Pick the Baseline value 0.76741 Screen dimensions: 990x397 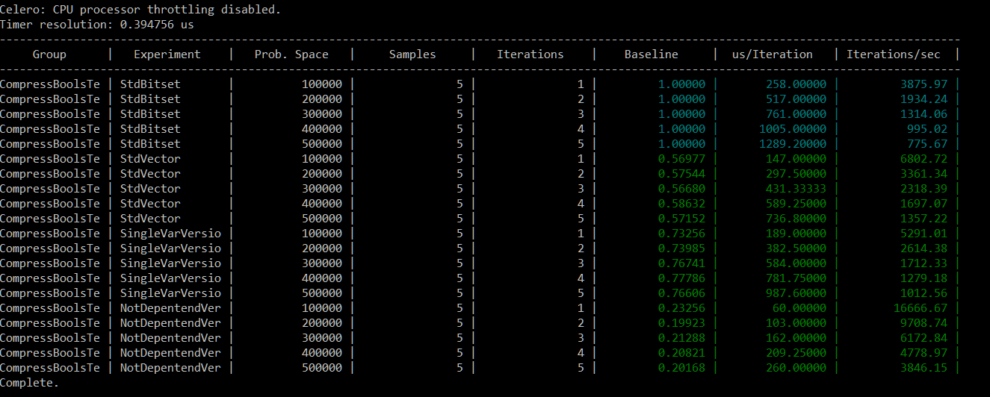681,263
